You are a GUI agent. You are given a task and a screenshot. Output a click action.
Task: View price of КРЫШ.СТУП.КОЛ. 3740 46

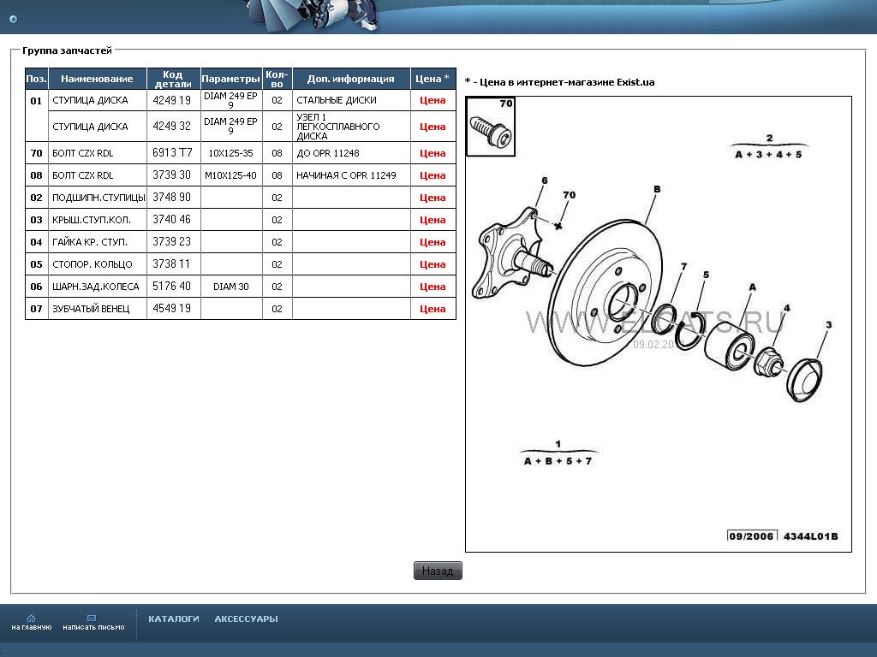coord(433,220)
